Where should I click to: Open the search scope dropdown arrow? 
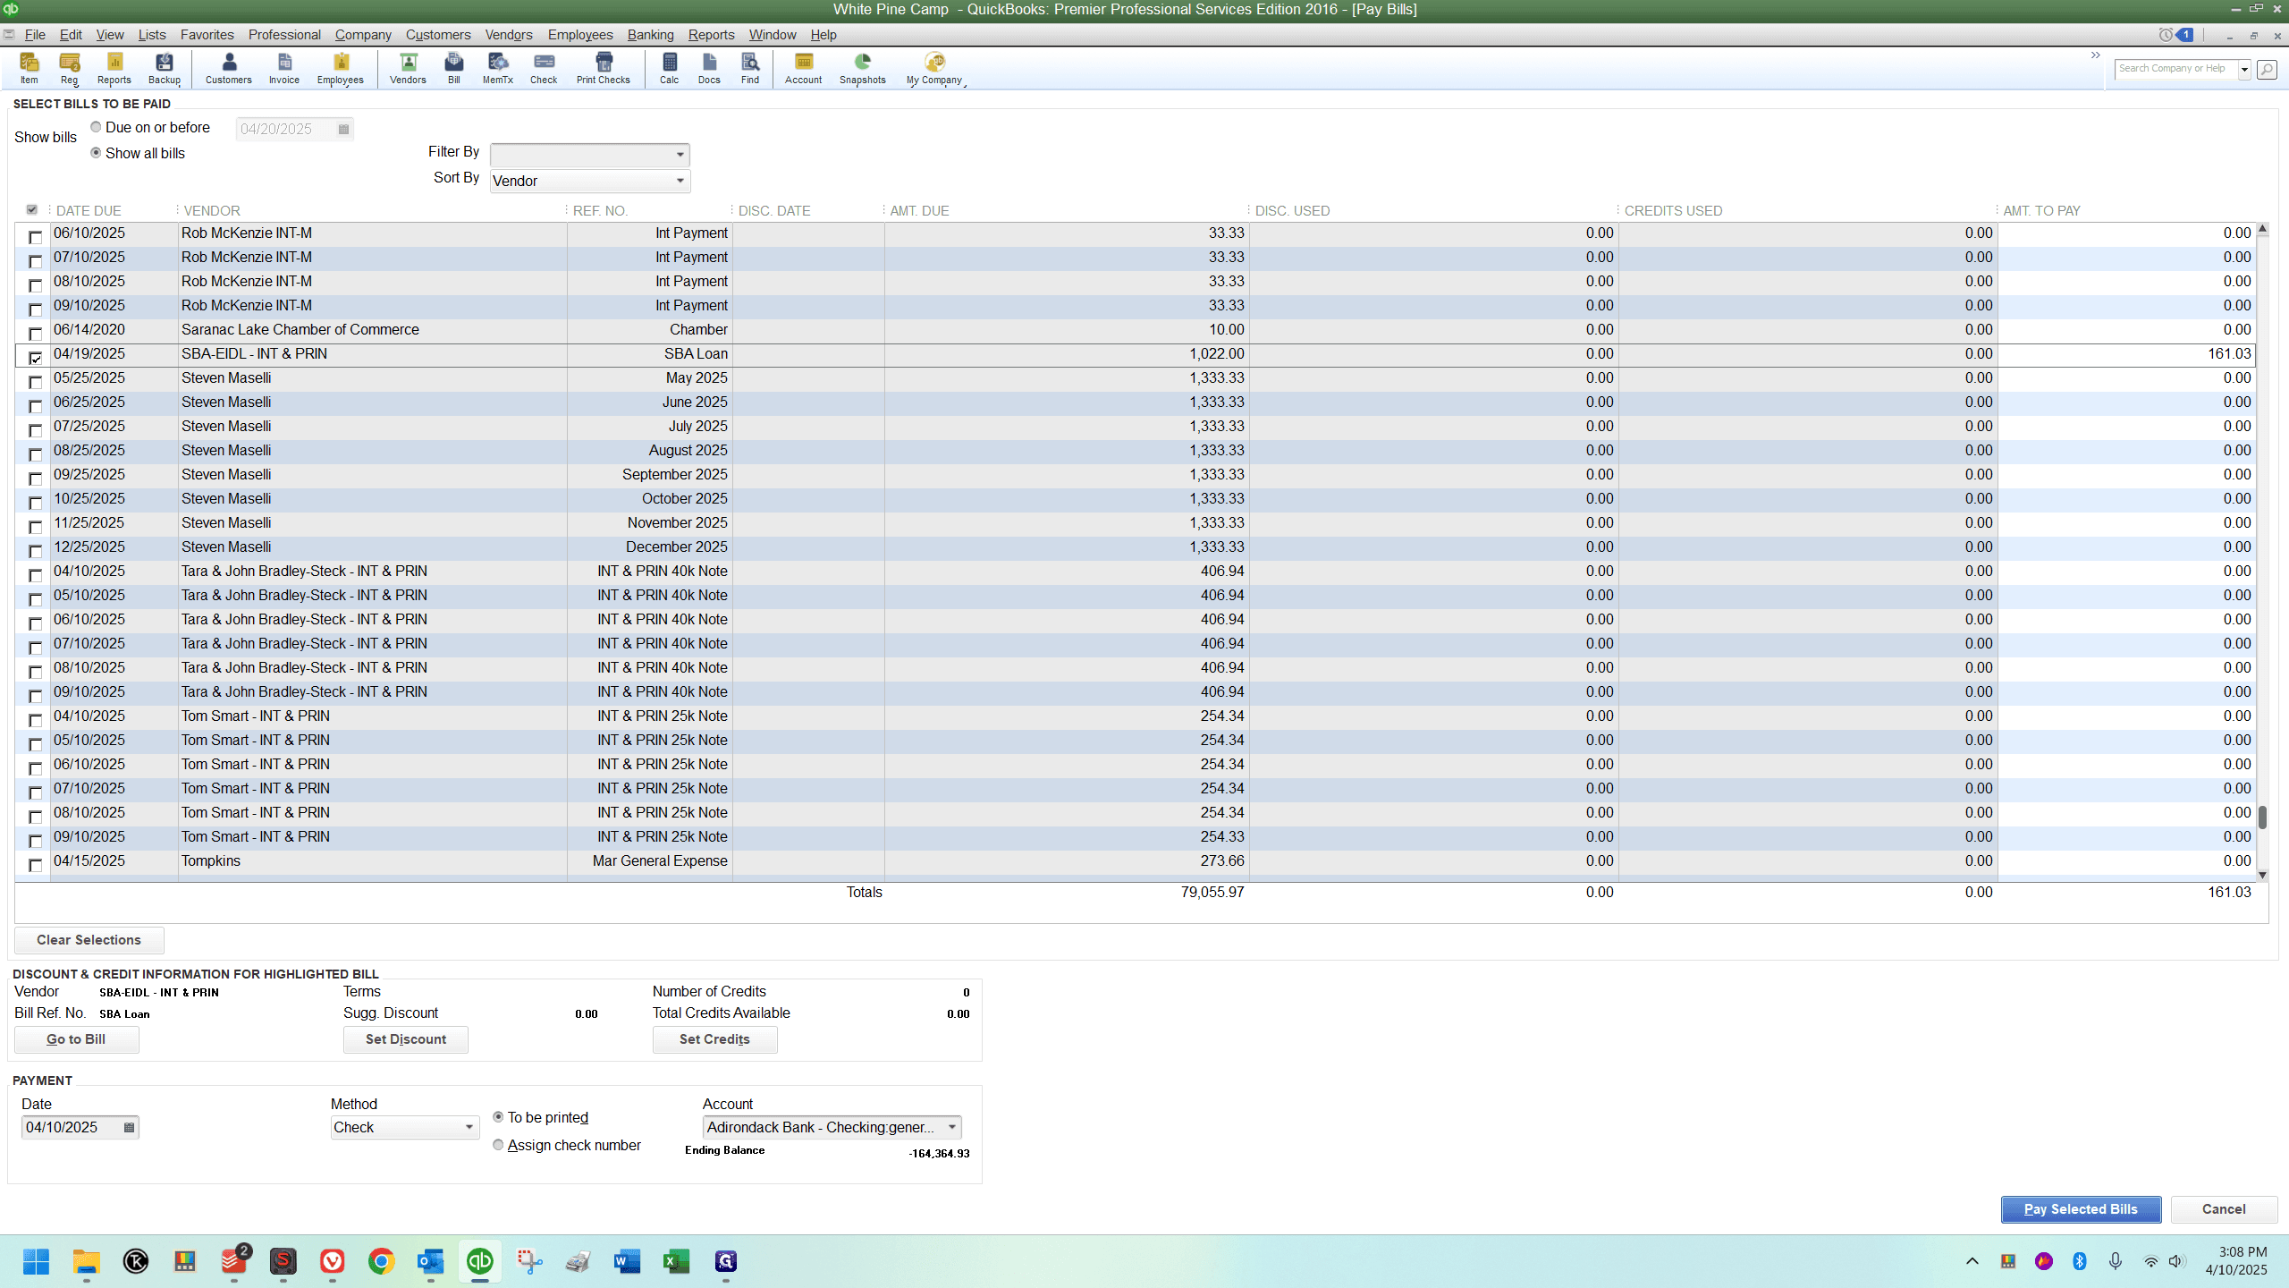pyautogui.click(x=2244, y=69)
